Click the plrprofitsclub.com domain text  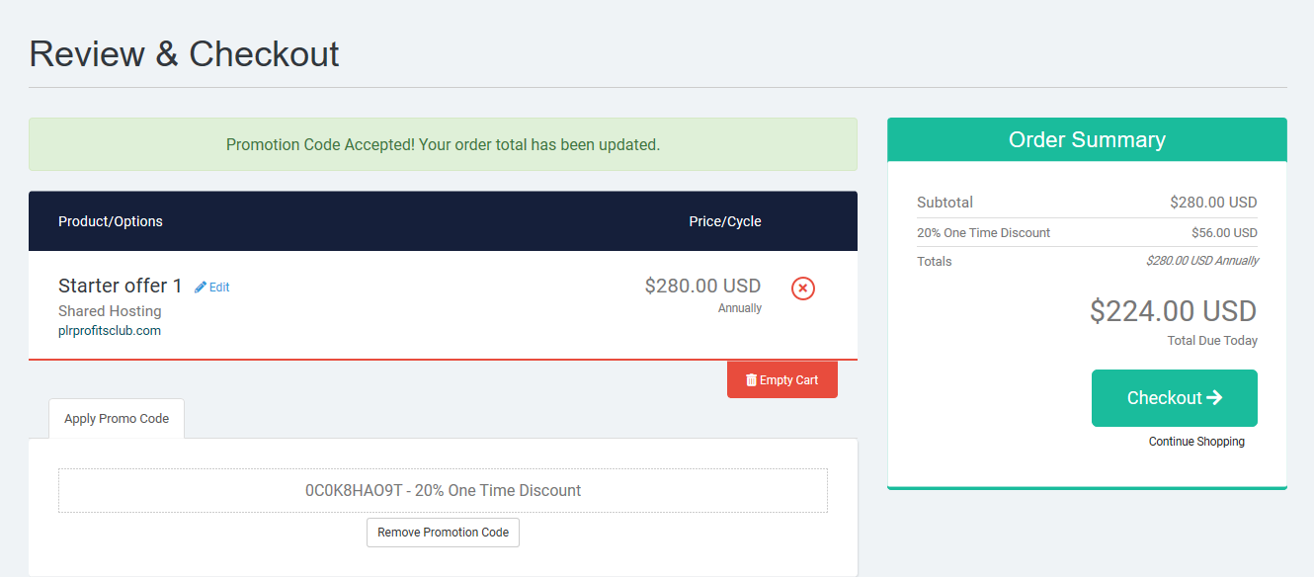tap(110, 331)
